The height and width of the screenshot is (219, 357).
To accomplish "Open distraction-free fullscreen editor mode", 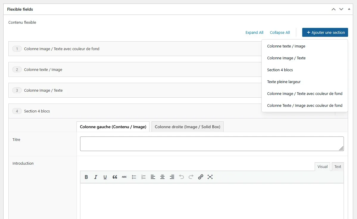I will tap(210, 177).
